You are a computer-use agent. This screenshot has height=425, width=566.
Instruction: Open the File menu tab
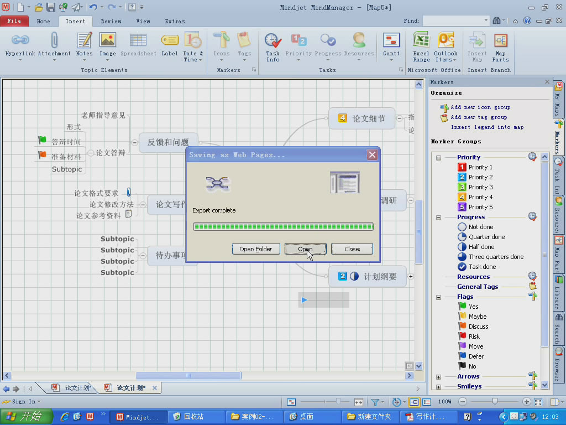pos(14,21)
